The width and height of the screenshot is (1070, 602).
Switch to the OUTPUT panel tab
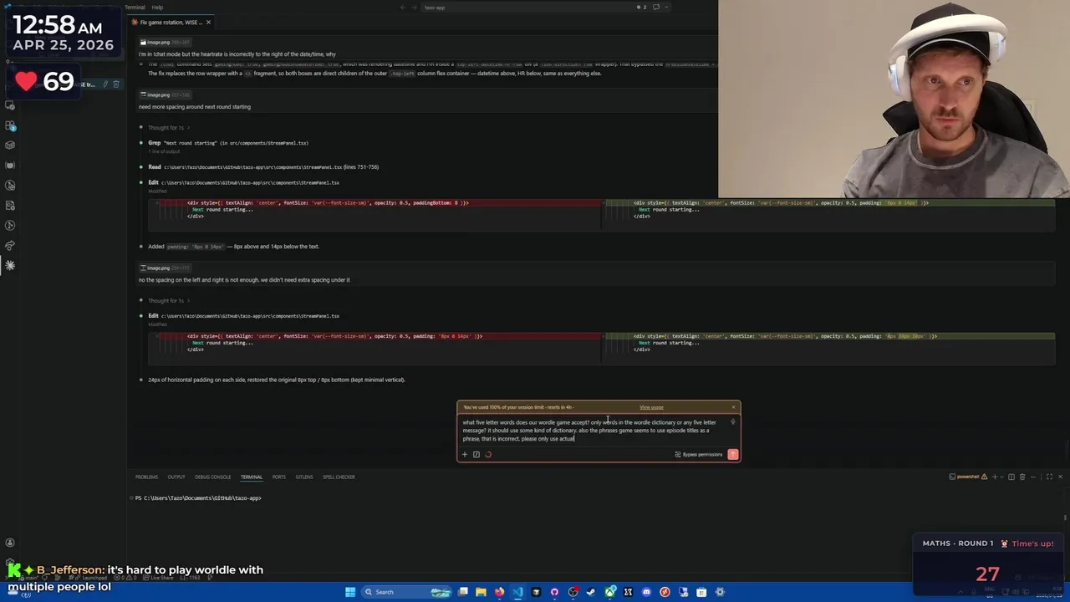(176, 477)
